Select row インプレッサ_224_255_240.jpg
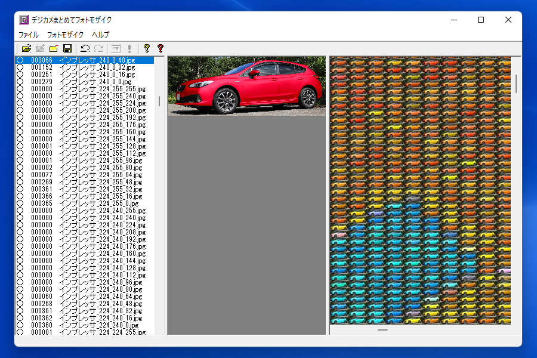This screenshot has width=537, height=358. point(85,96)
